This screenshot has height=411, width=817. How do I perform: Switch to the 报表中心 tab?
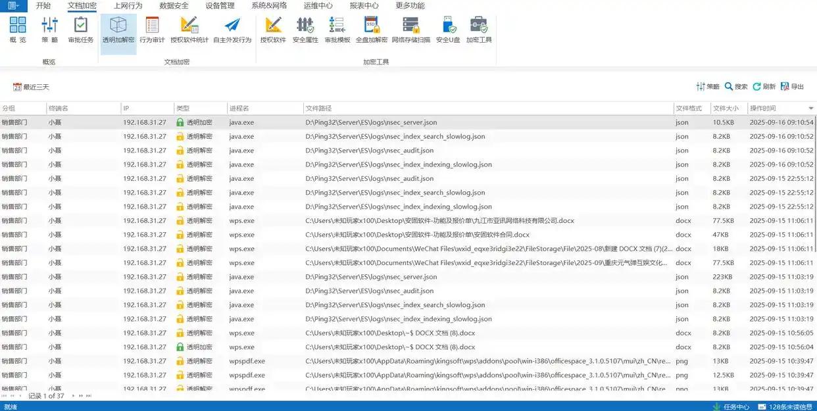click(x=364, y=6)
